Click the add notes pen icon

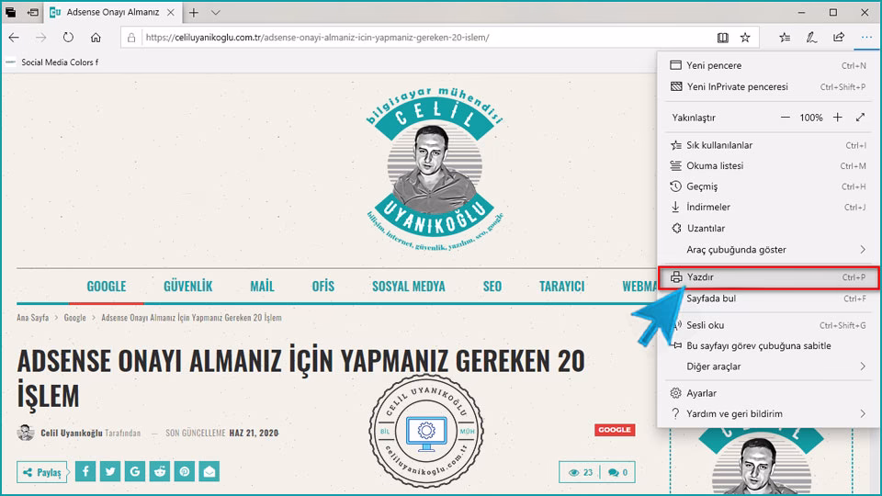pos(811,38)
